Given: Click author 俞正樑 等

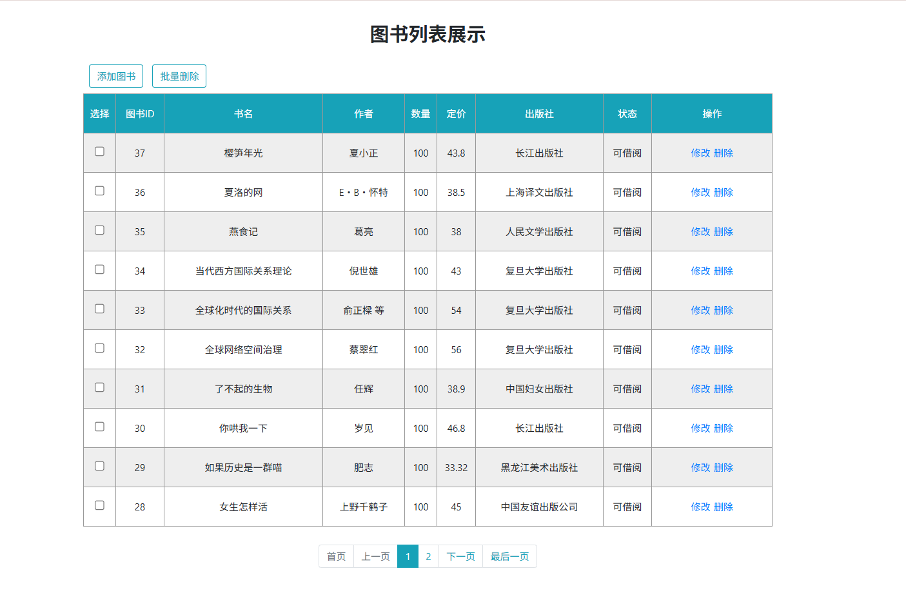Looking at the screenshot, I should pyautogui.click(x=364, y=310).
